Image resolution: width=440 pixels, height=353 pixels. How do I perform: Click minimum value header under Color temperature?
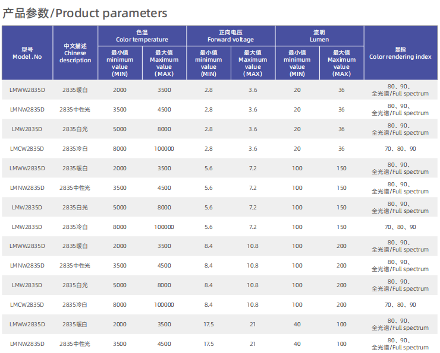[x=120, y=63]
